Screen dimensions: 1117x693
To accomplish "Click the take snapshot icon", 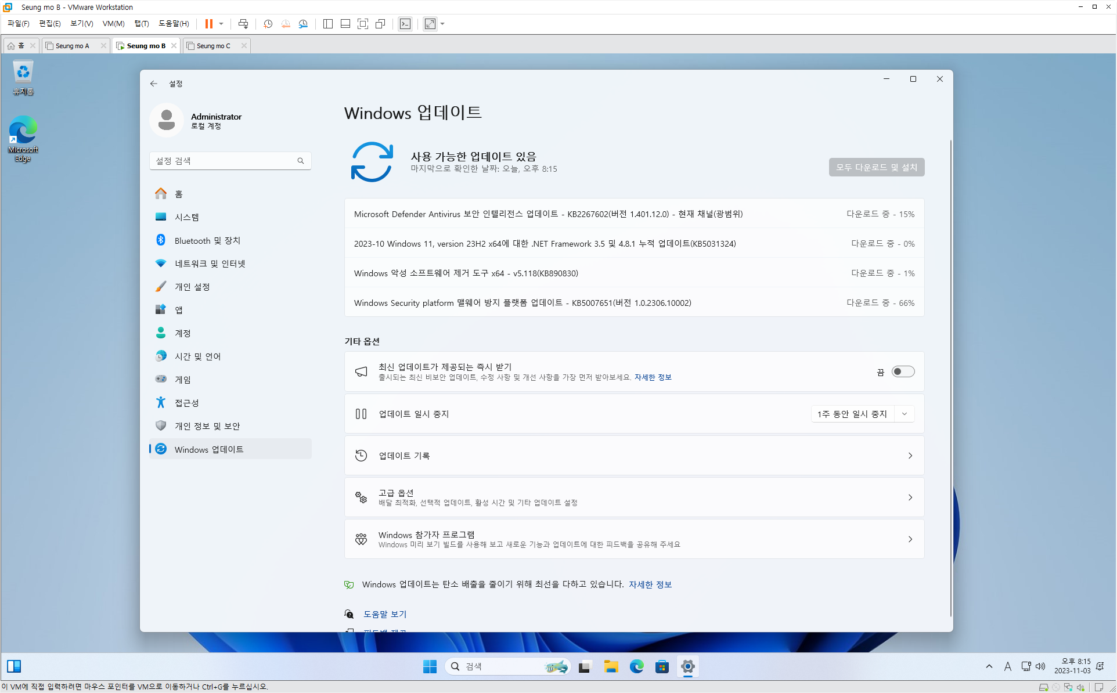I will pyautogui.click(x=268, y=24).
